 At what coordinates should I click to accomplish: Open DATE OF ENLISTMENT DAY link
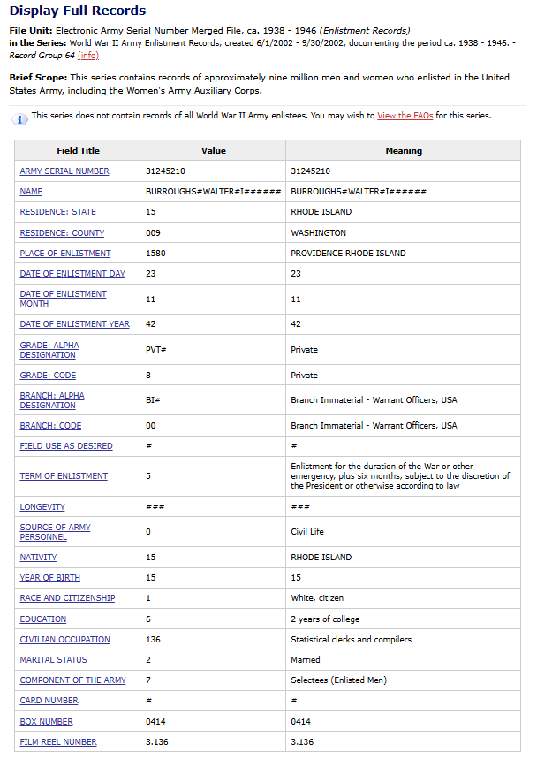tap(72, 274)
